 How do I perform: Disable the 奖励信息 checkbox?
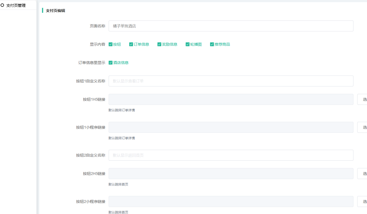click(x=159, y=44)
